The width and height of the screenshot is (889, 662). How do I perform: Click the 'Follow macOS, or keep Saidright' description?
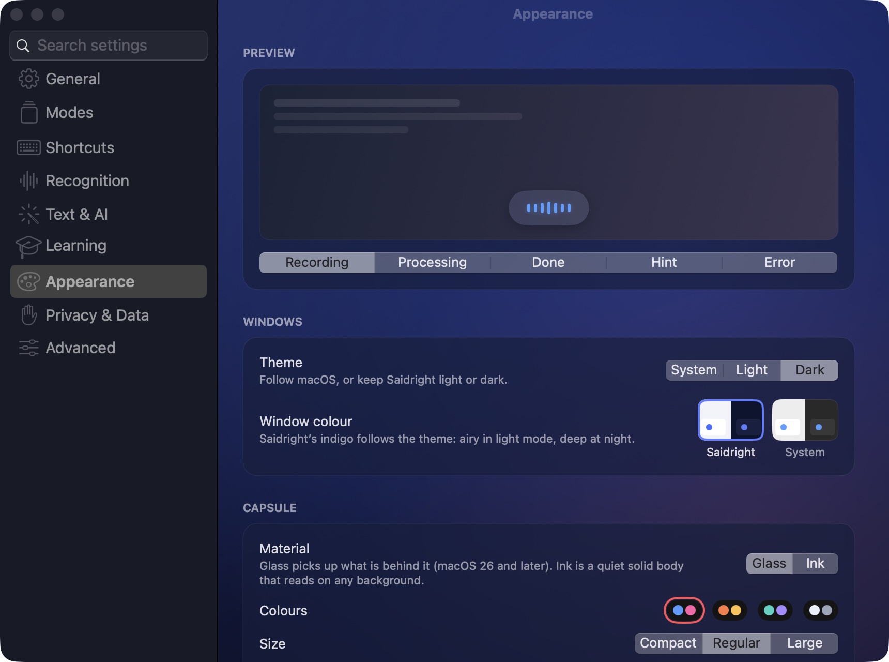tap(383, 380)
